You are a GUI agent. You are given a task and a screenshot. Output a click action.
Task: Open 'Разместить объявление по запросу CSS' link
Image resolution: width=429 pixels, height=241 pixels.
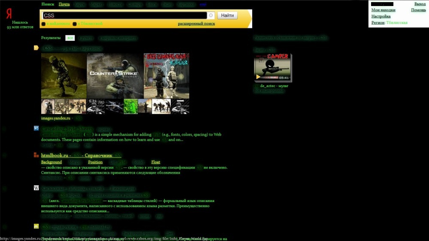(290, 37)
